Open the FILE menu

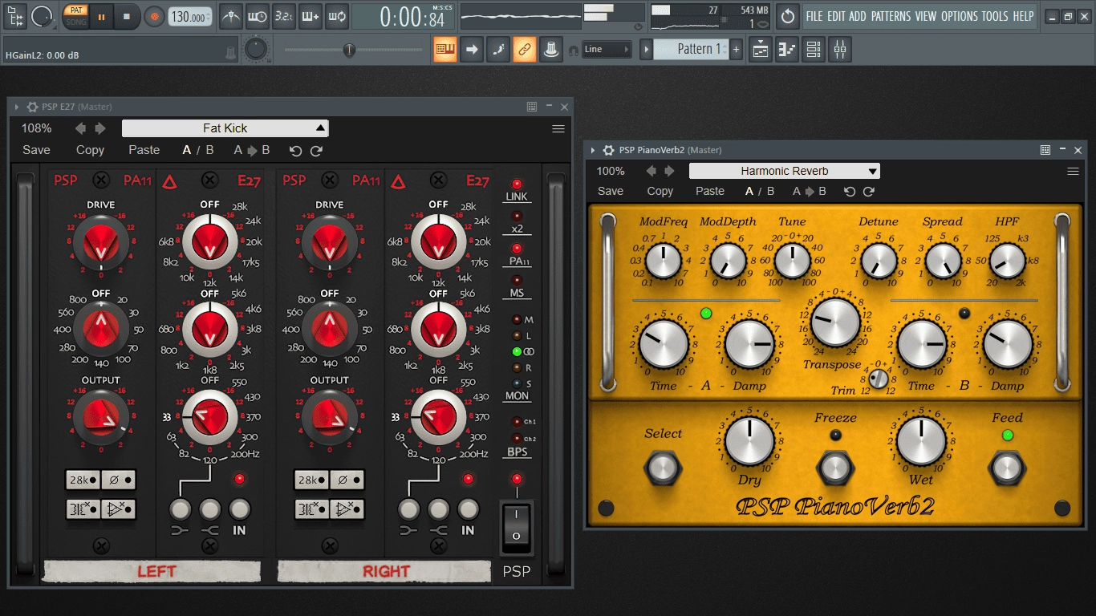pos(814,16)
